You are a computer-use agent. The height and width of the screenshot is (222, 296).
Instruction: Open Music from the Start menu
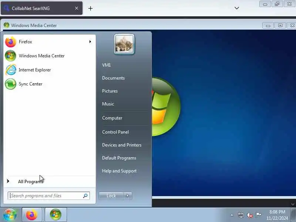tap(108, 104)
